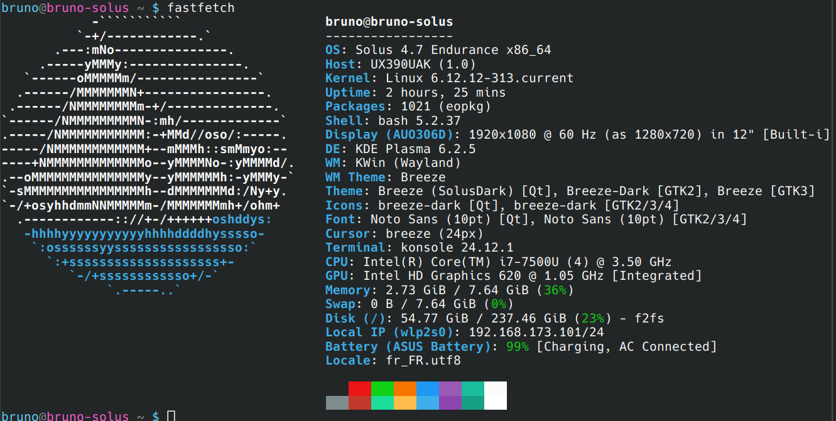This screenshot has width=836, height=421.
Task: Click the typed fastfetch command
Action: (x=201, y=8)
